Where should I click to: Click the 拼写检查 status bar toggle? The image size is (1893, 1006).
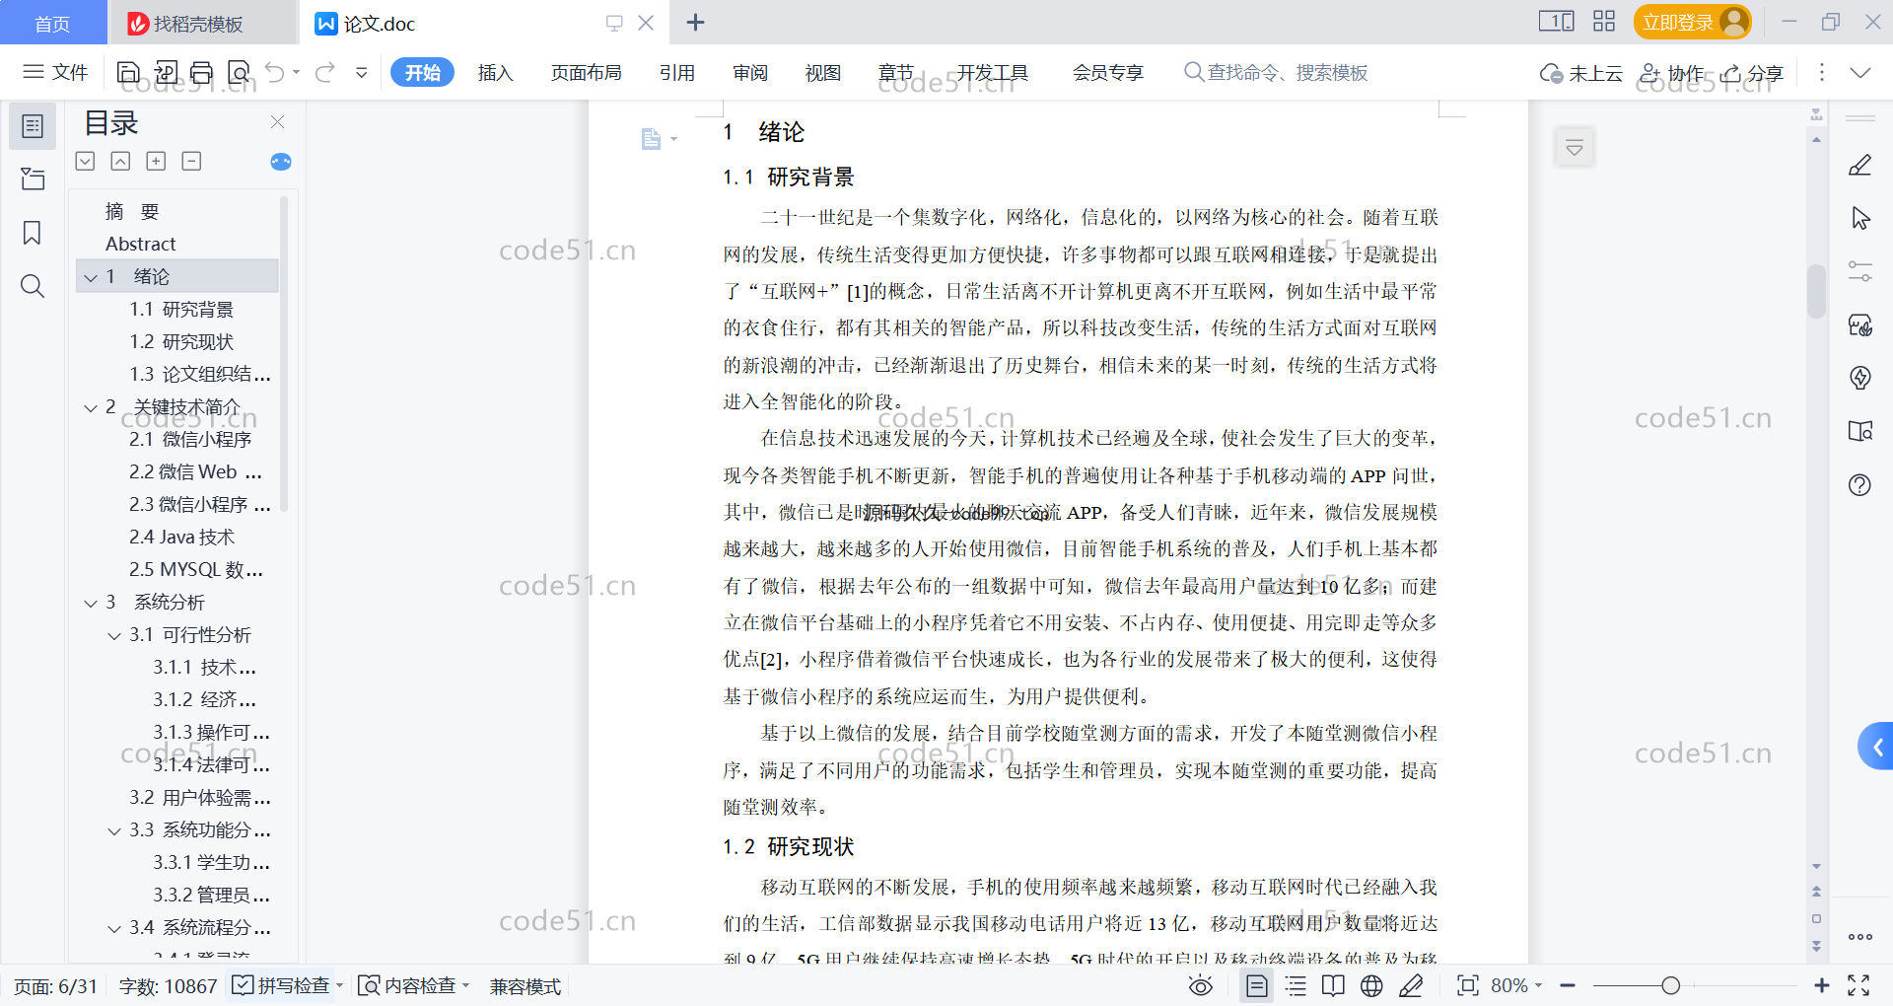coord(282,985)
